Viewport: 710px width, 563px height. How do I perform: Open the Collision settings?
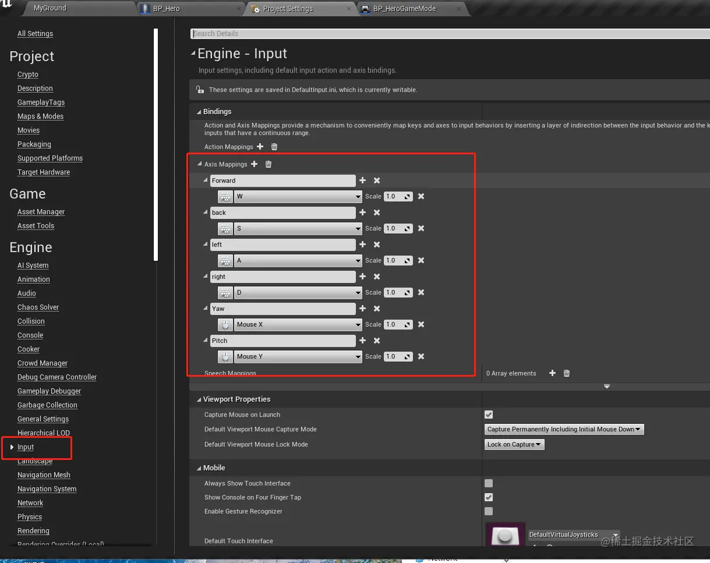coord(31,321)
